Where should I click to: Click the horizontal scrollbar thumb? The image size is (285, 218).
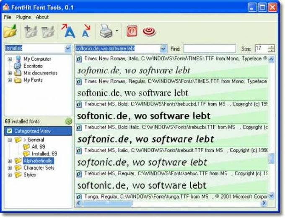[108, 203]
